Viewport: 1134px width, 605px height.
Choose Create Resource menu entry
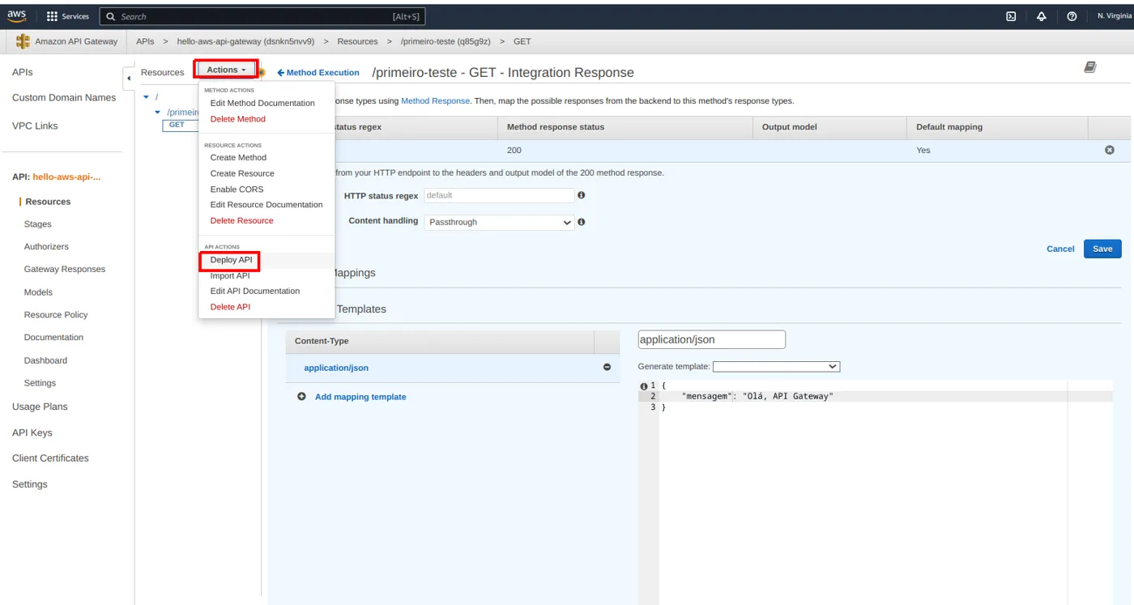(x=242, y=173)
